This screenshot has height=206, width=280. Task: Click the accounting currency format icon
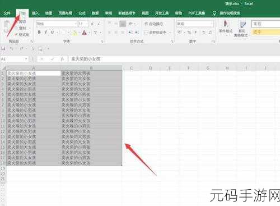(179, 33)
